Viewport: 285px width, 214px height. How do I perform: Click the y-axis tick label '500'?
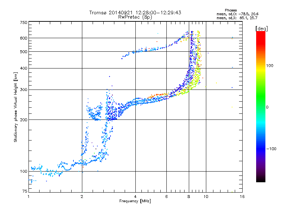coord(24,52)
